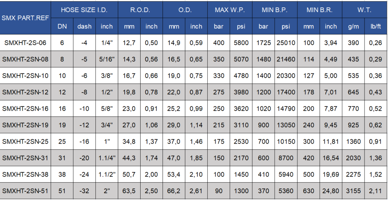This screenshot has height=200, width=388.
Task: Click the SMX PART.REF header cell
Action: click(25, 18)
